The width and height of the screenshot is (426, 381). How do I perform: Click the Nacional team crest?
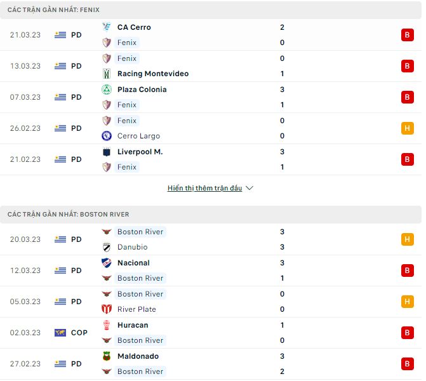pyautogui.click(x=107, y=263)
